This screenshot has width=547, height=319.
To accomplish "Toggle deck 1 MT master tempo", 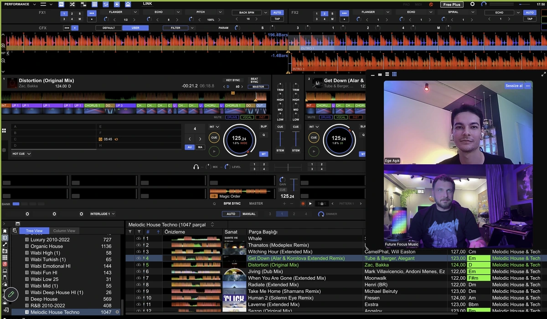I will coord(263,154).
